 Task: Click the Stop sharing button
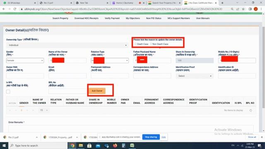(151, 137)
